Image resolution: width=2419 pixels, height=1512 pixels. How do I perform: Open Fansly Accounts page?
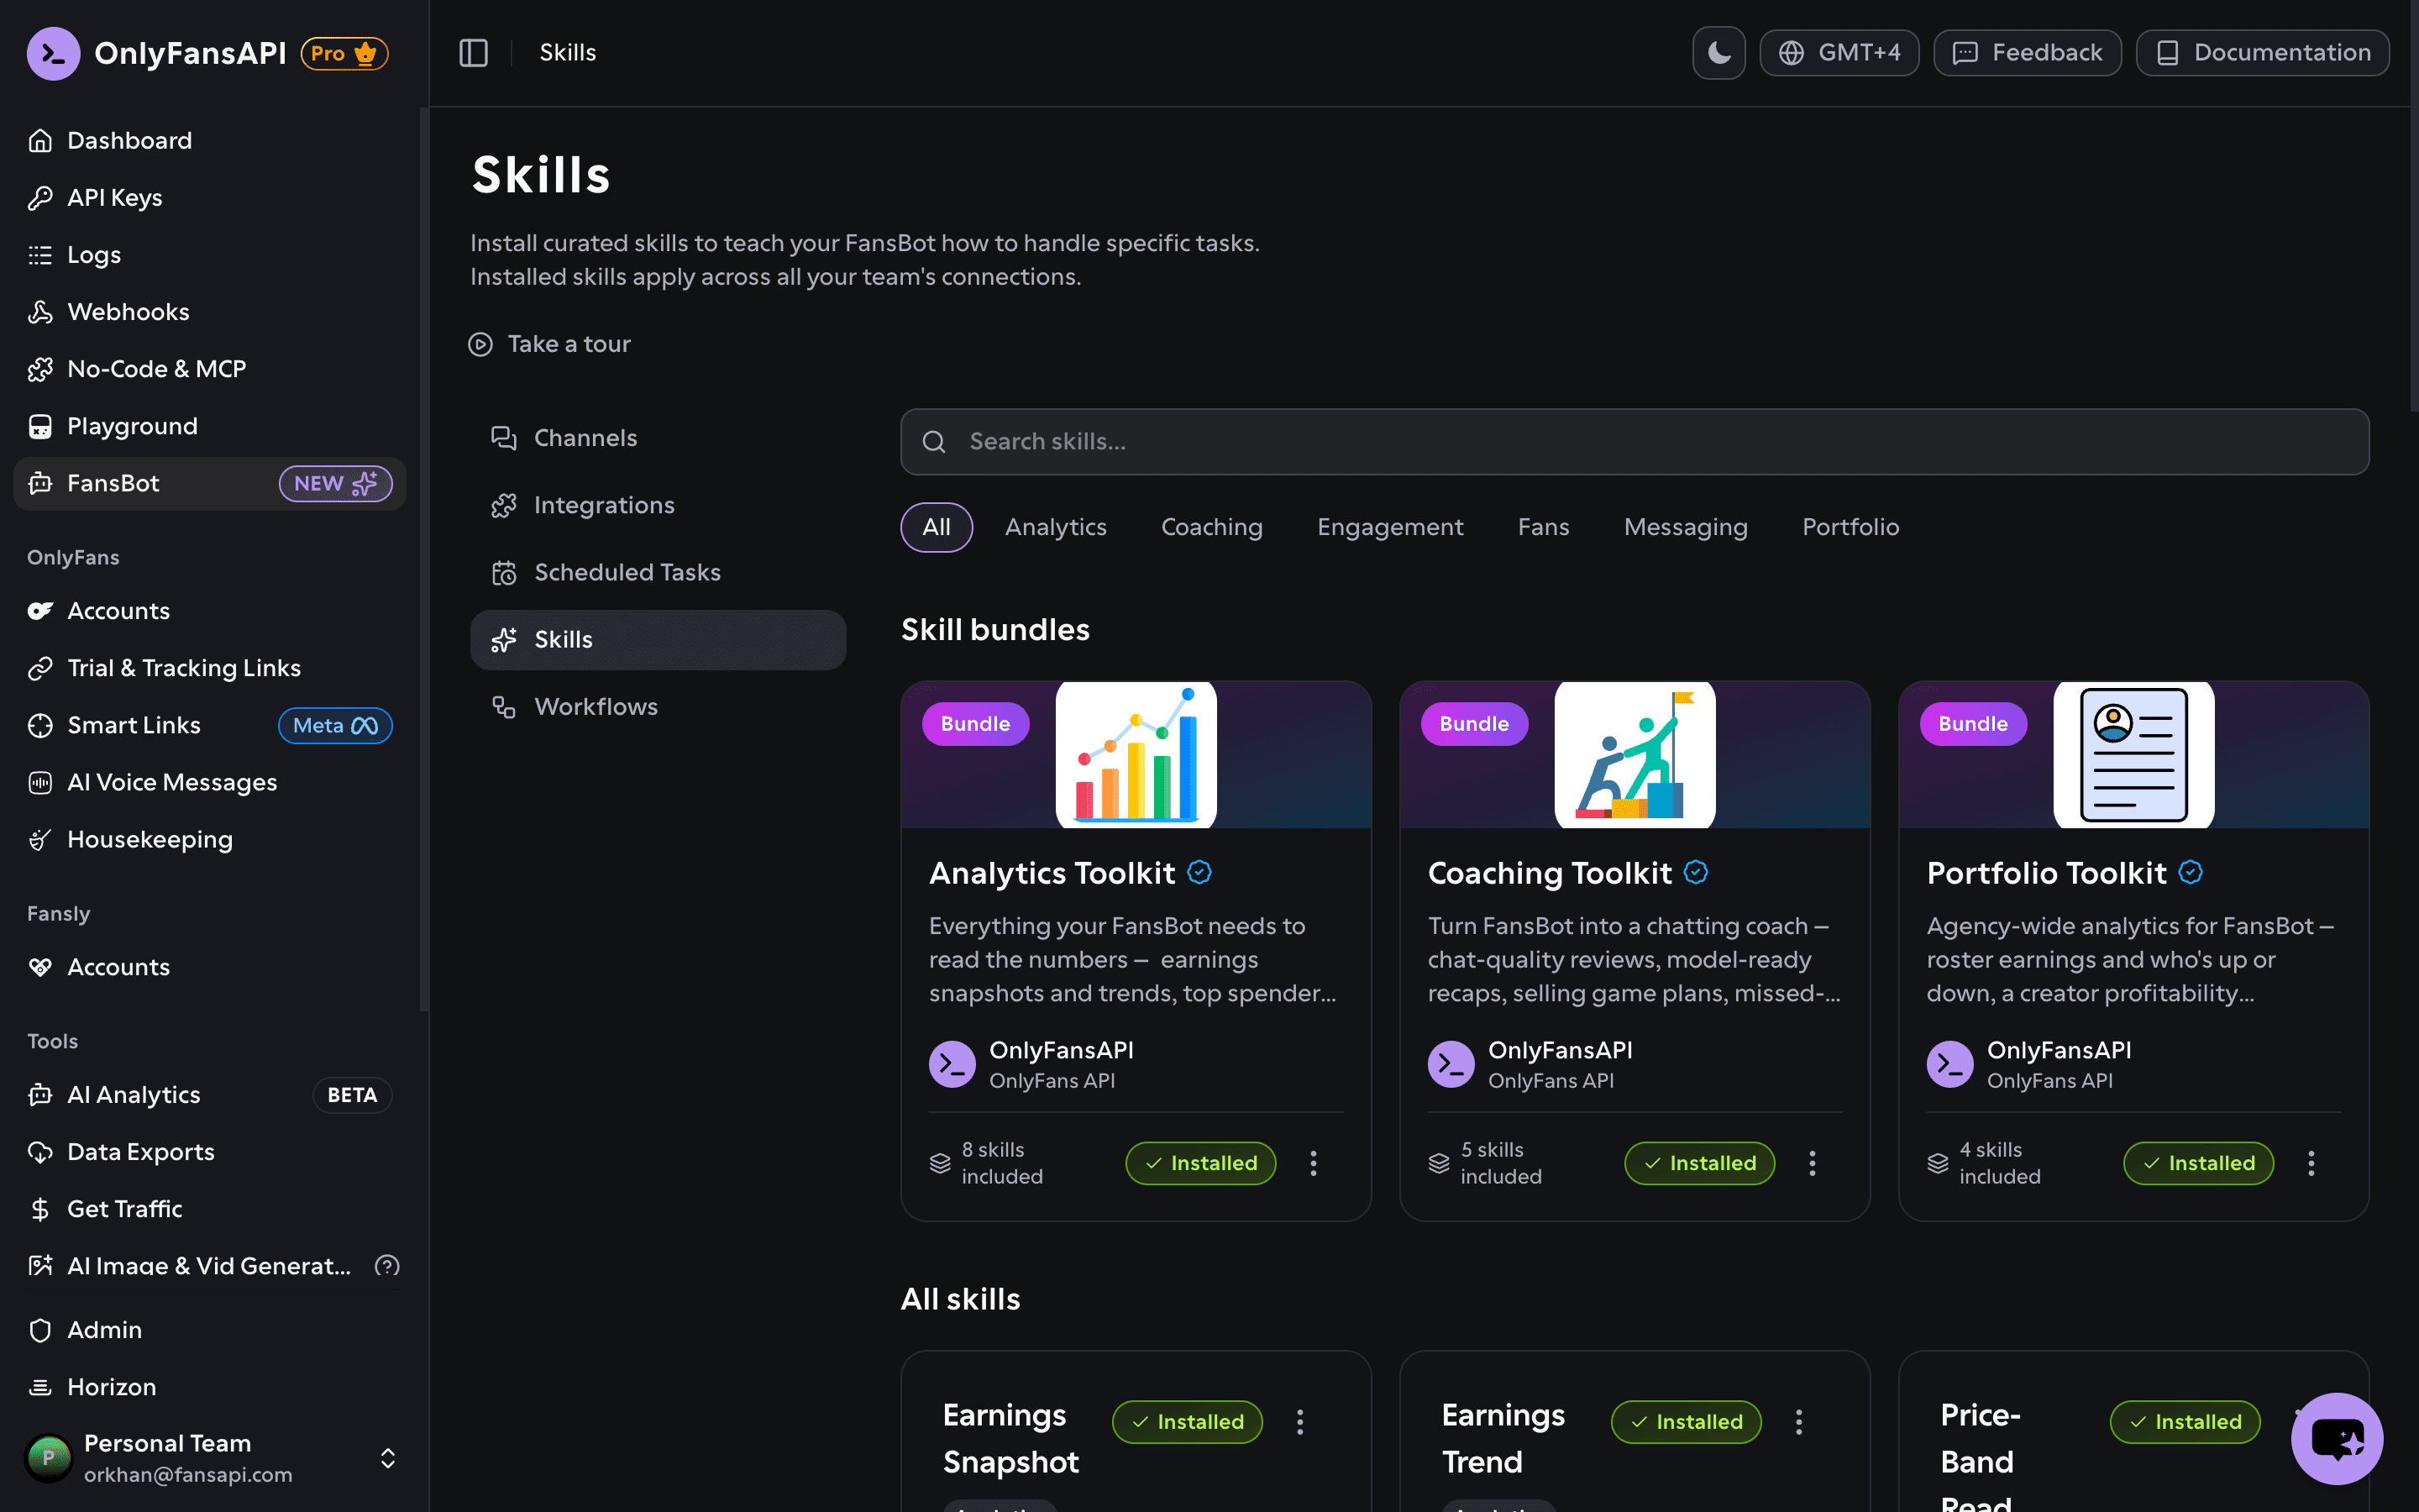pyautogui.click(x=210, y=967)
